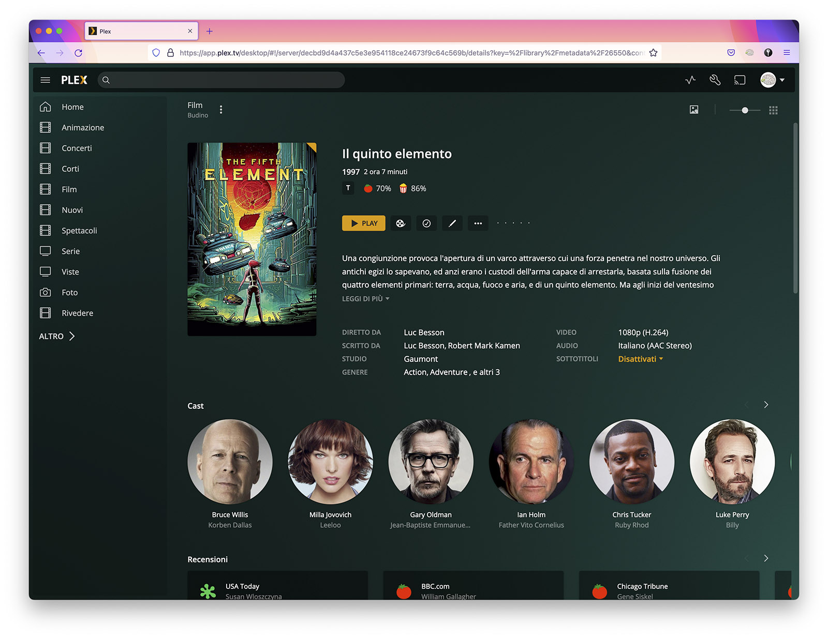The image size is (828, 638).
Task: Open Chris Tucker cast photo
Action: [x=632, y=462]
